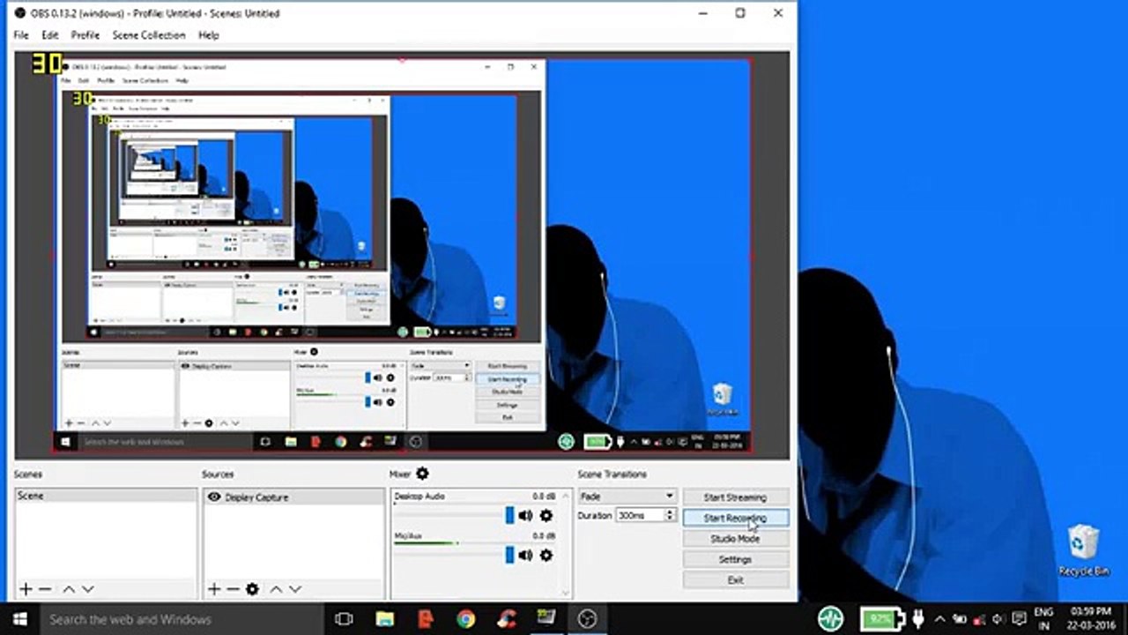Image resolution: width=1128 pixels, height=635 pixels.
Task: Remove the selected source with minus icon
Action: [x=233, y=589]
